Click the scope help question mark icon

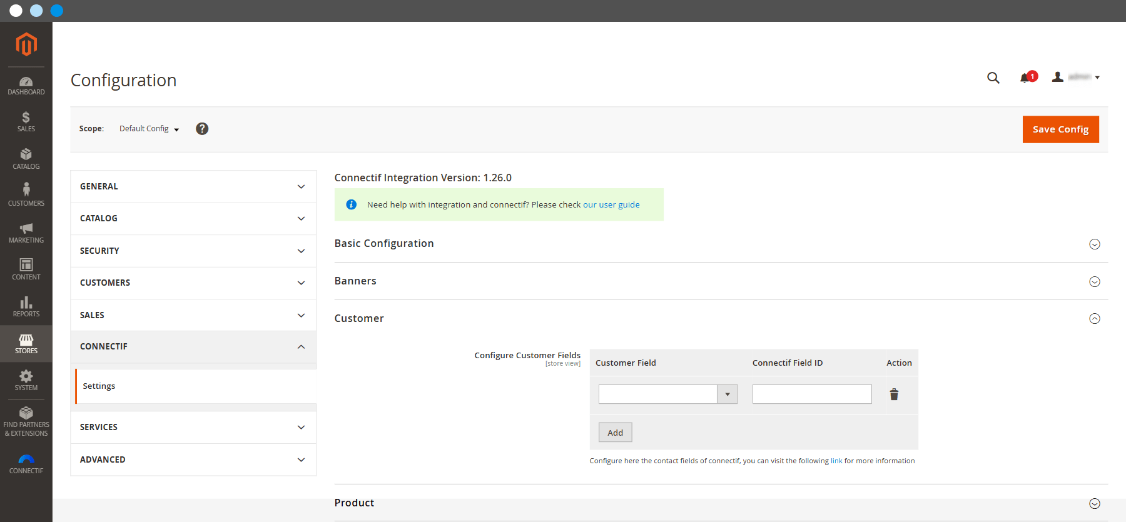[x=202, y=129]
